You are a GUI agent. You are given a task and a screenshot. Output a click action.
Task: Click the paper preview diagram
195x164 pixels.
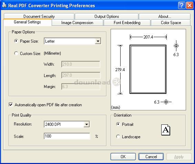pos(148,69)
